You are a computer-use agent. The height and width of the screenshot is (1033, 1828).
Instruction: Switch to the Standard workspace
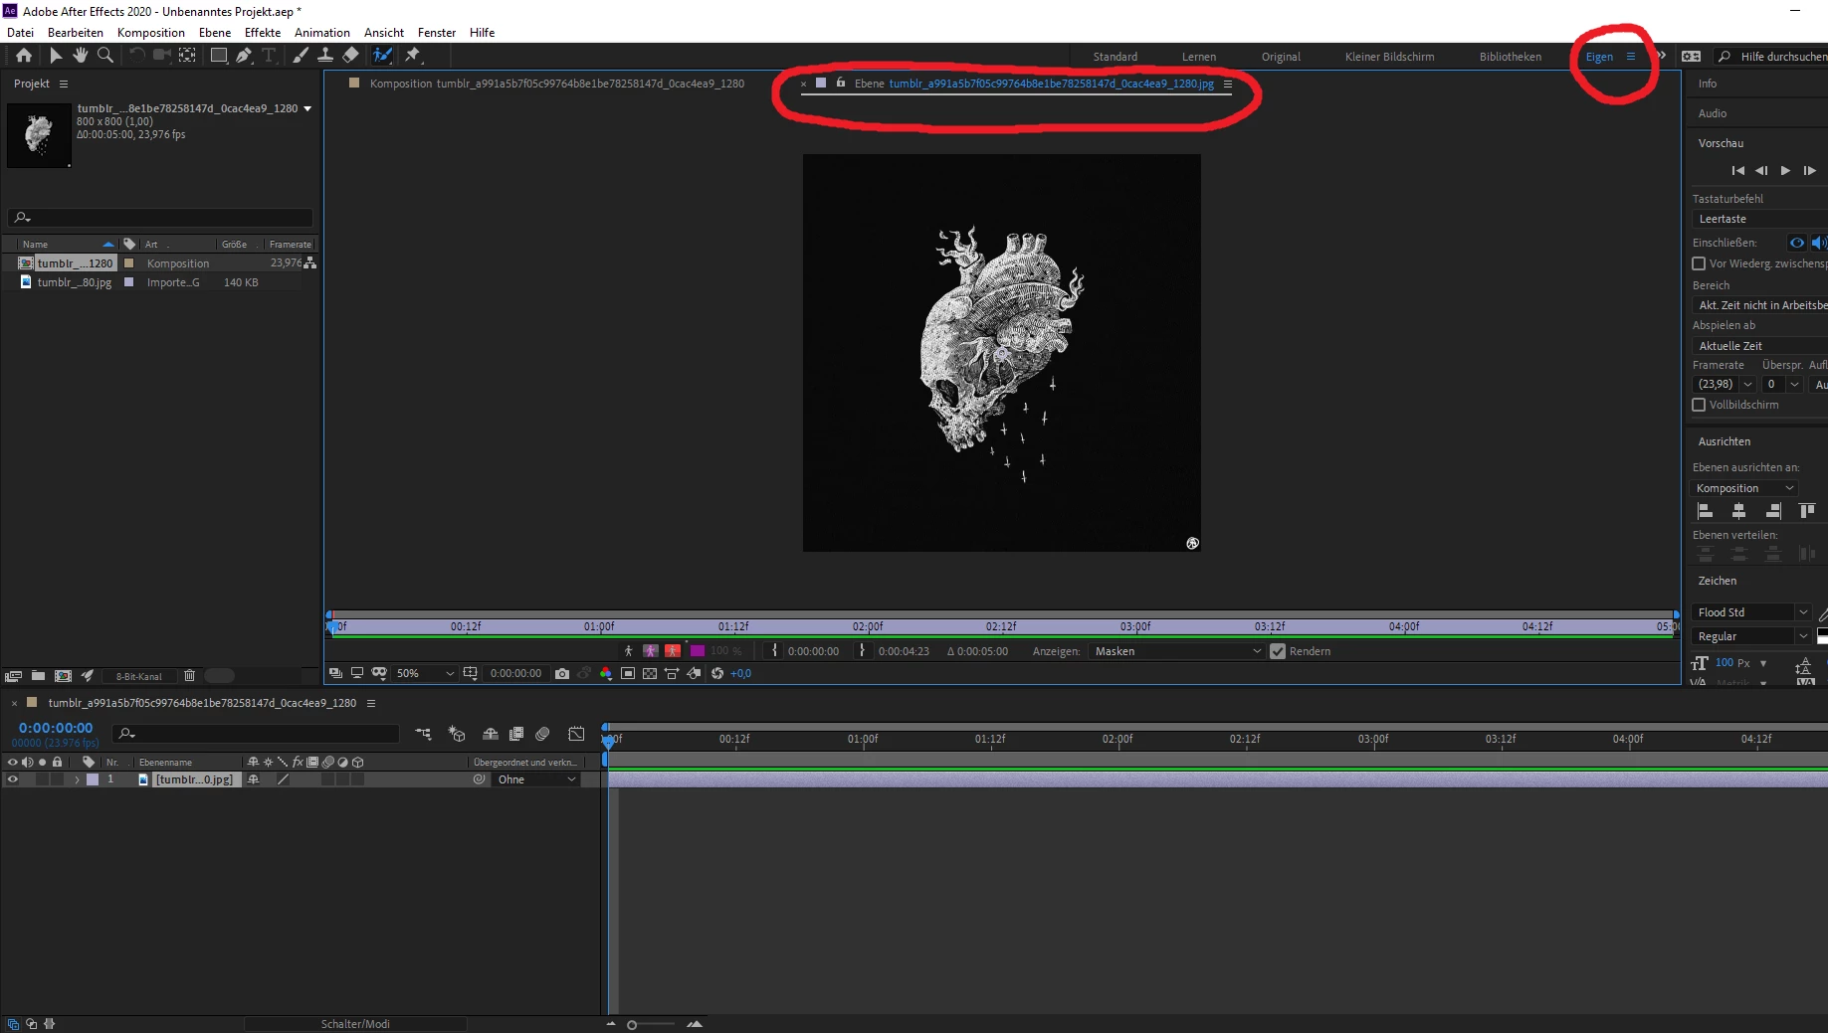point(1115,57)
